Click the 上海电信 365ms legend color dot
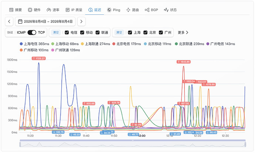Viewport: 255px width, 153px height. pyautogui.click(x=21, y=44)
